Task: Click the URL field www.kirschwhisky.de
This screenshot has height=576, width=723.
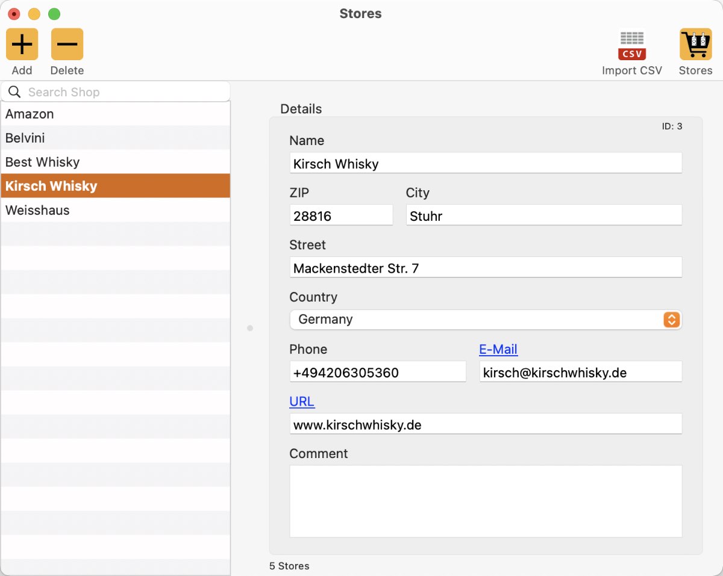Action: click(486, 424)
